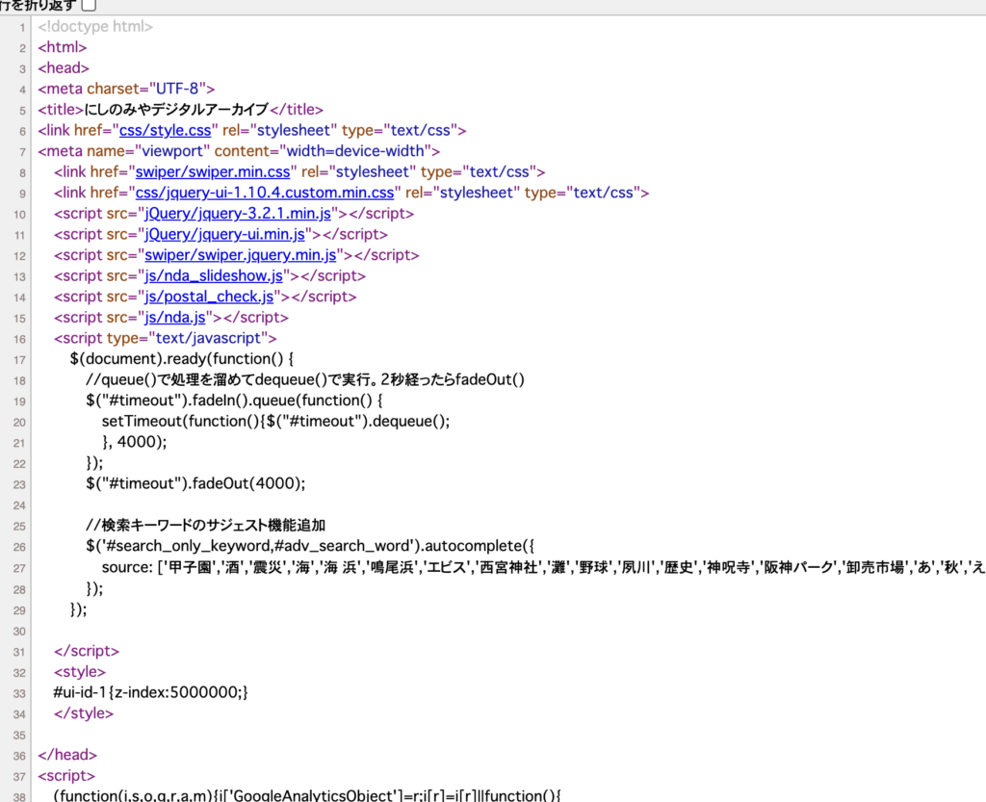Viewport: 986px width, 802px height.
Task: Click the $(document).ready(function() { line
Action: pyautogui.click(x=182, y=359)
